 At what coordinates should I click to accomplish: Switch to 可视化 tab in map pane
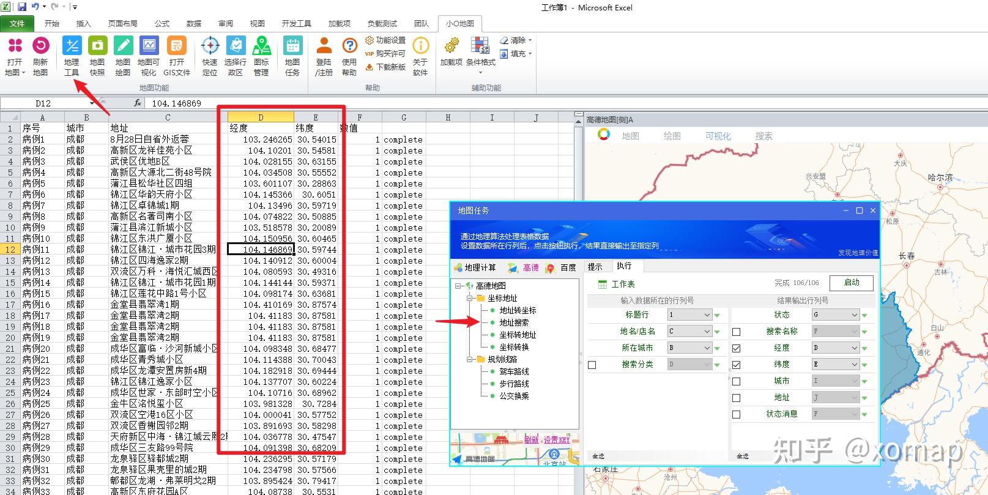pyautogui.click(x=718, y=136)
